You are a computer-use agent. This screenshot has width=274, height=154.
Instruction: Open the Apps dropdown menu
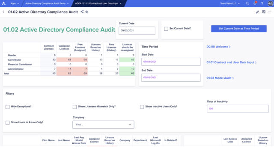point(15,3)
